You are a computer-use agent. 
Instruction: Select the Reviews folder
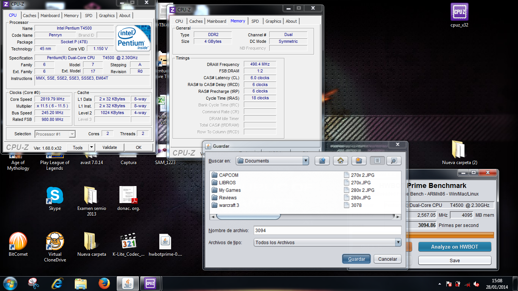click(x=224, y=198)
